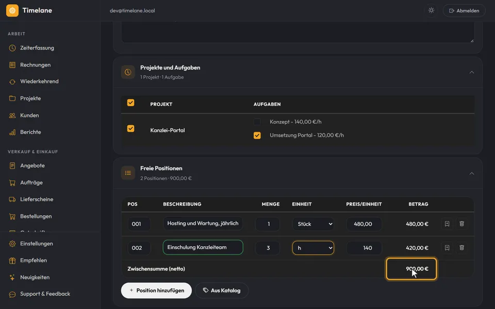Open unit dropdown showing h
The width and height of the screenshot is (495, 309).
[313, 248]
